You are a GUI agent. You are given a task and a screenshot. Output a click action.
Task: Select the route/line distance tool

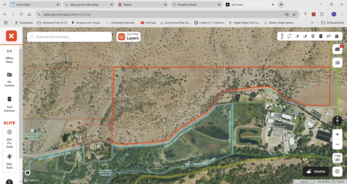pos(289,36)
